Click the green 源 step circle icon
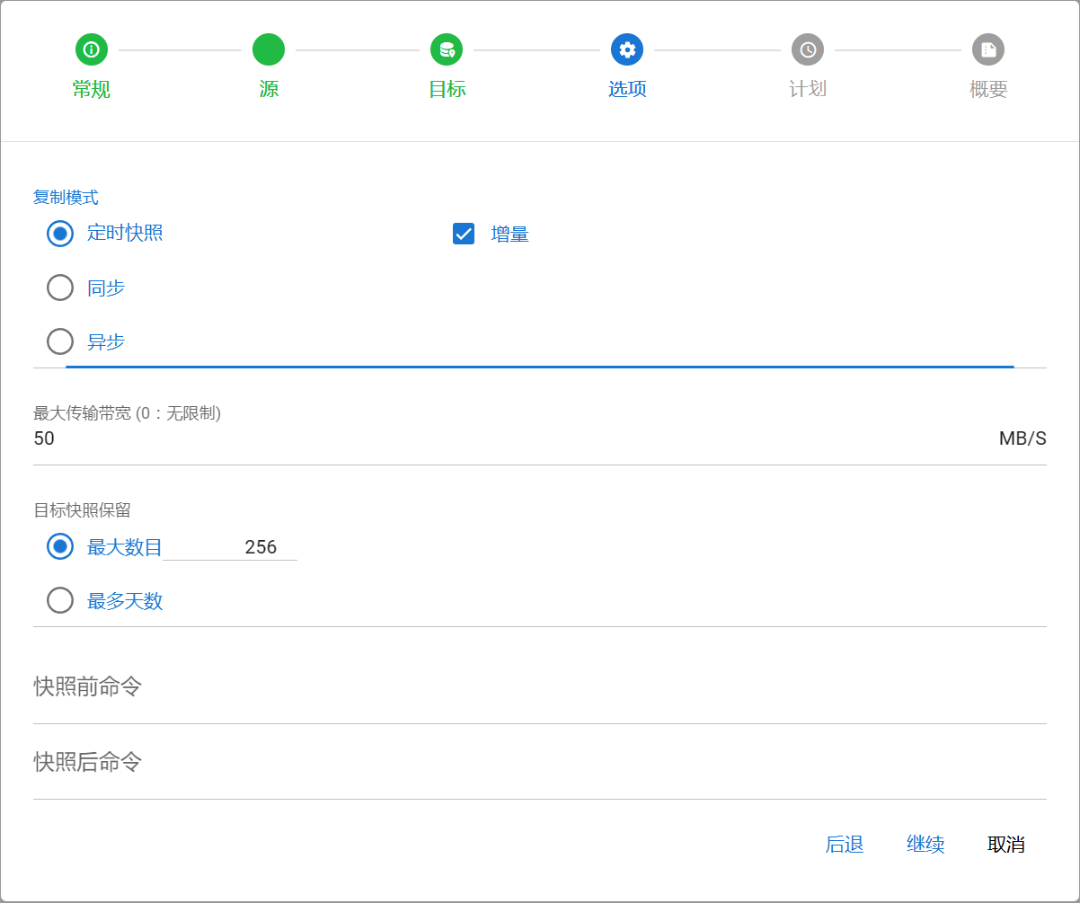 pos(269,49)
